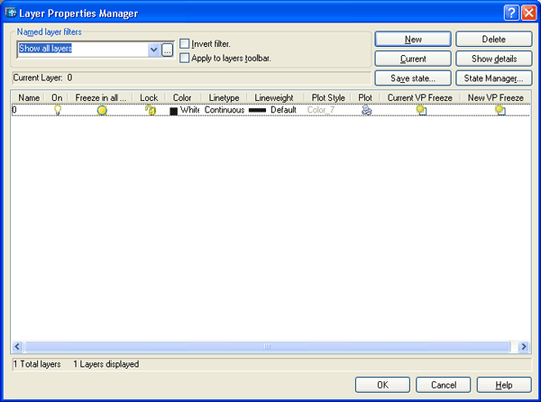
Task: Click the White color swatch of layer 0
Action: pos(174,110)
